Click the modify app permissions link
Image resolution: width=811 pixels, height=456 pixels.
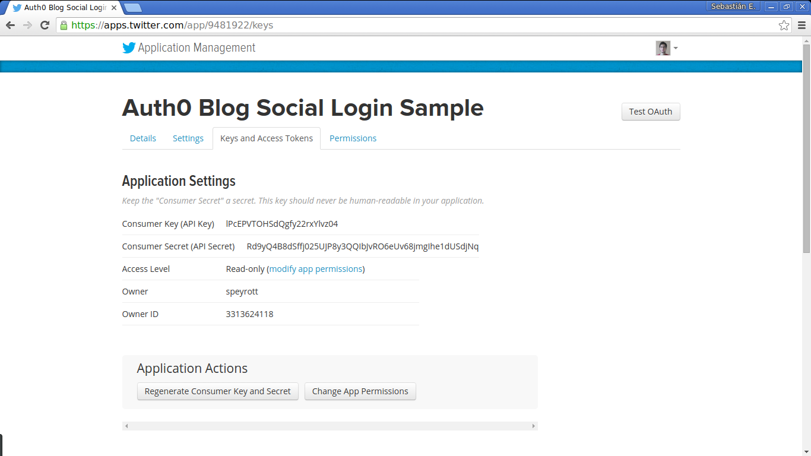316,269
